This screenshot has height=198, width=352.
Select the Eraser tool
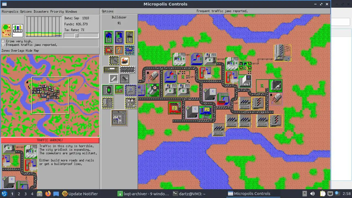click(124, 79)
